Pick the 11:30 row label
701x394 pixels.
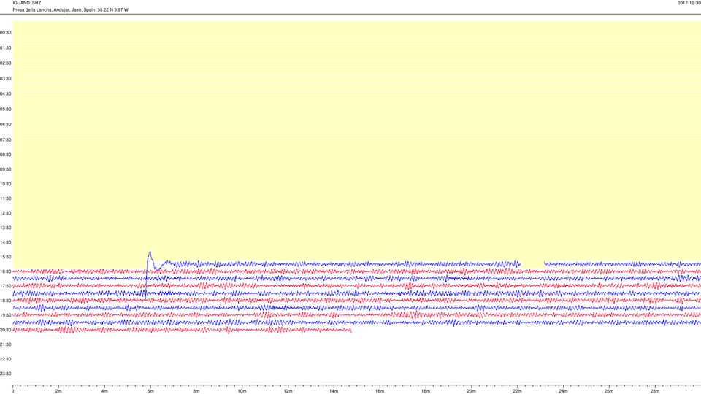(x=6, y=198)
